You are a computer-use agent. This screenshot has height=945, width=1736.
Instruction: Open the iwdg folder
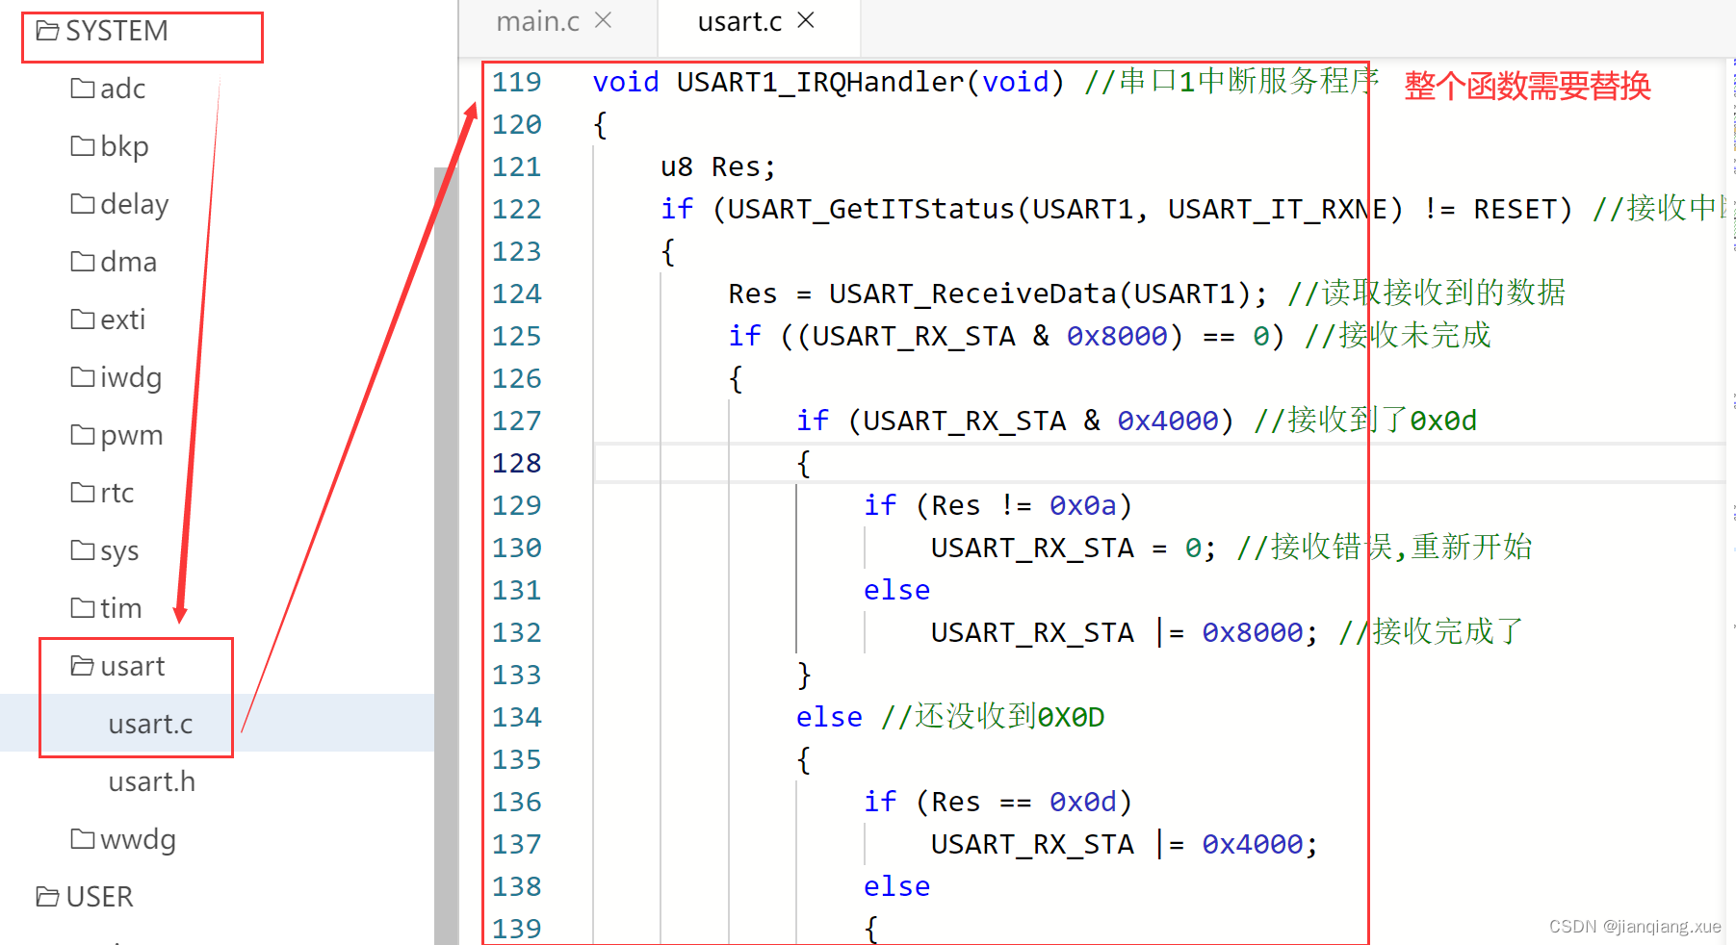coord(116,377)
